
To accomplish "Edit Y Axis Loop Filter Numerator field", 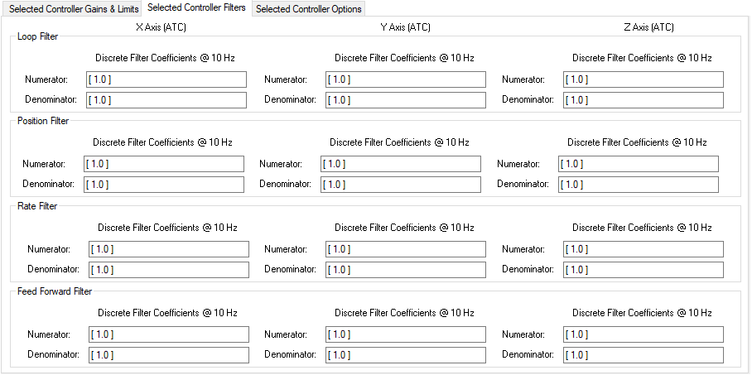I will [x=404, y=79].
